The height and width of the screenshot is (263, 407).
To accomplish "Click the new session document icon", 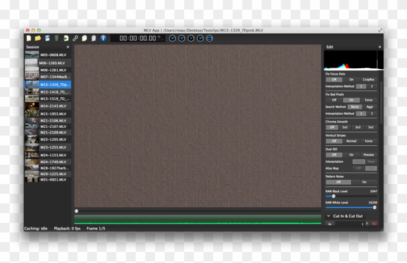I will [x=29, y=38].
